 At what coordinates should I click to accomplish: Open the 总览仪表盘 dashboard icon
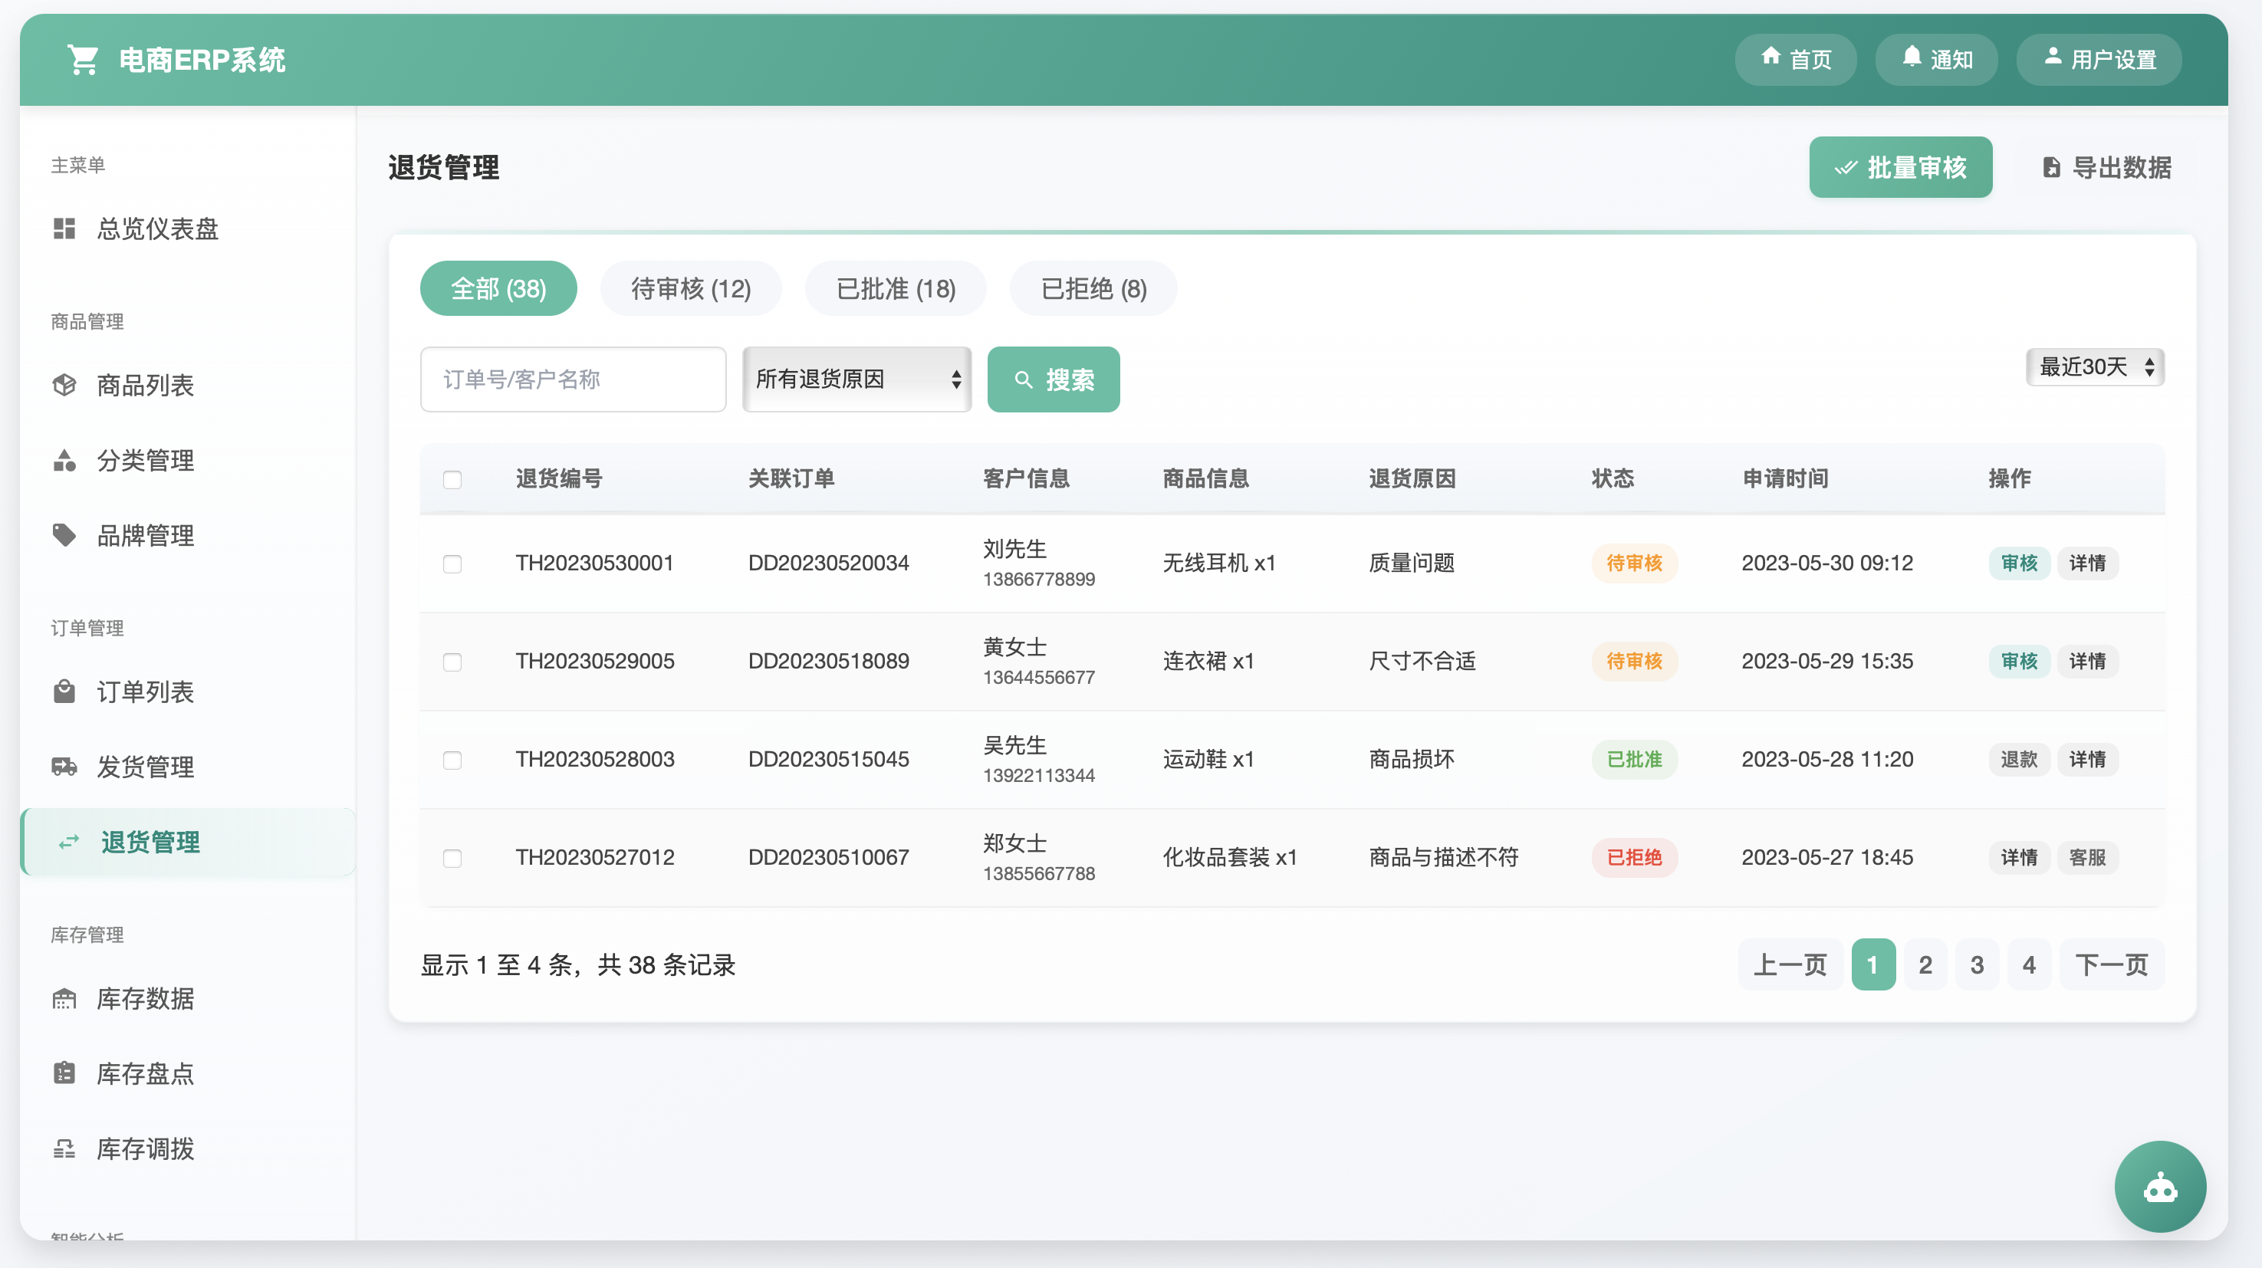point(65,228)
